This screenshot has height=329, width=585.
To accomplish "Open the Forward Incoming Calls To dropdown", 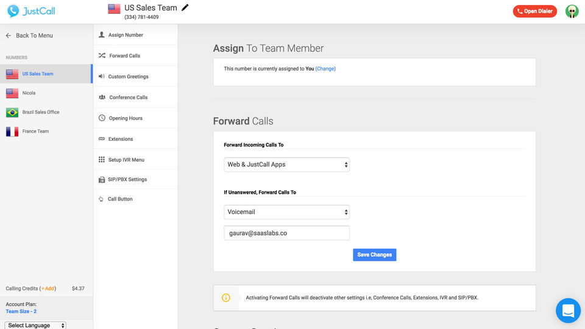I will (x=286, y=164).
